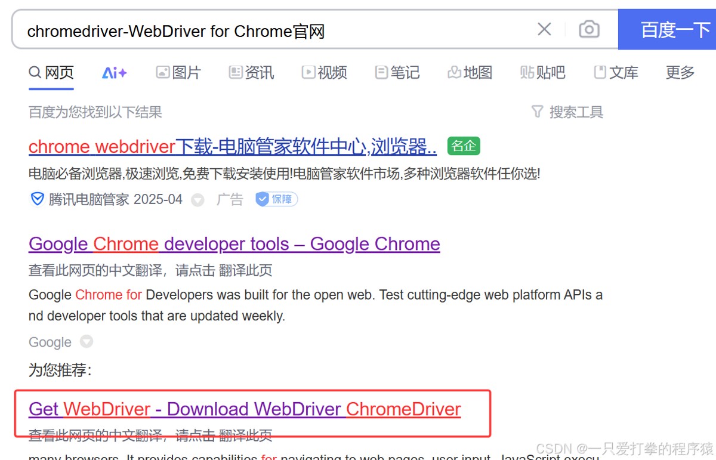
Task: Select the 网页 tab
Action: [x=51, y=73]
